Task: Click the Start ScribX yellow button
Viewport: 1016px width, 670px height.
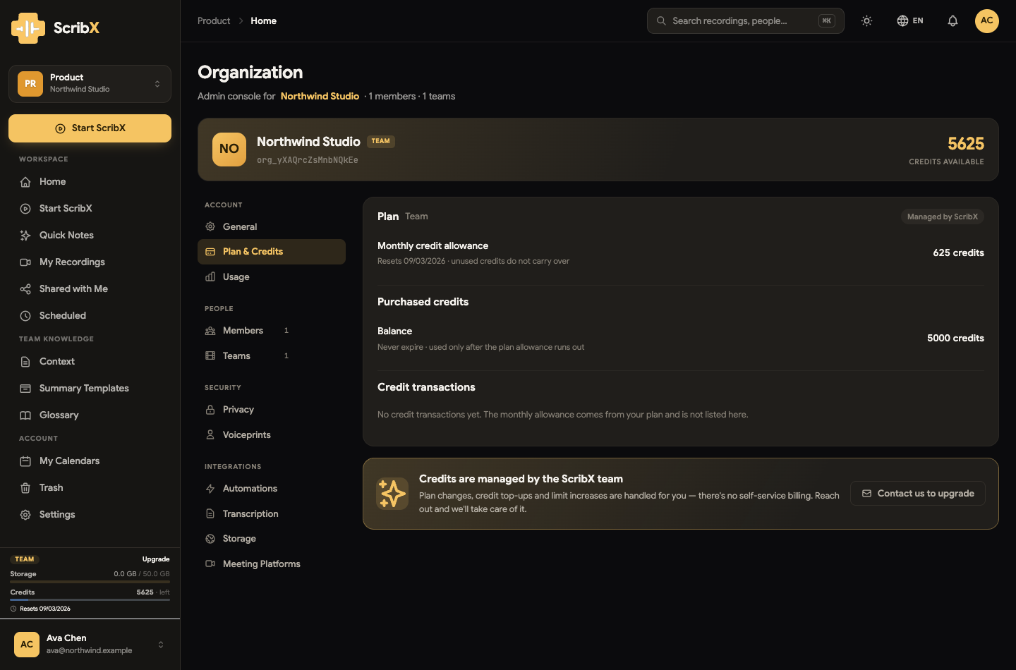Action: [x=90, y=128]
